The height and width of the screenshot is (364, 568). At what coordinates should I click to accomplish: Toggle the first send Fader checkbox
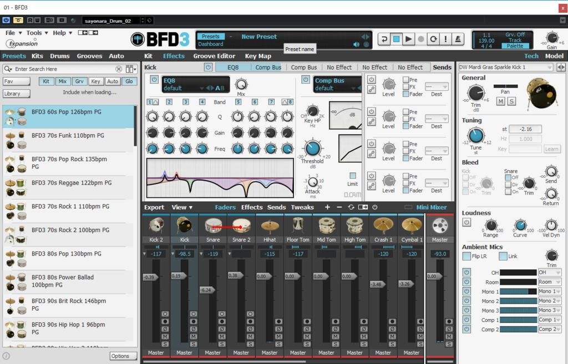405,94
